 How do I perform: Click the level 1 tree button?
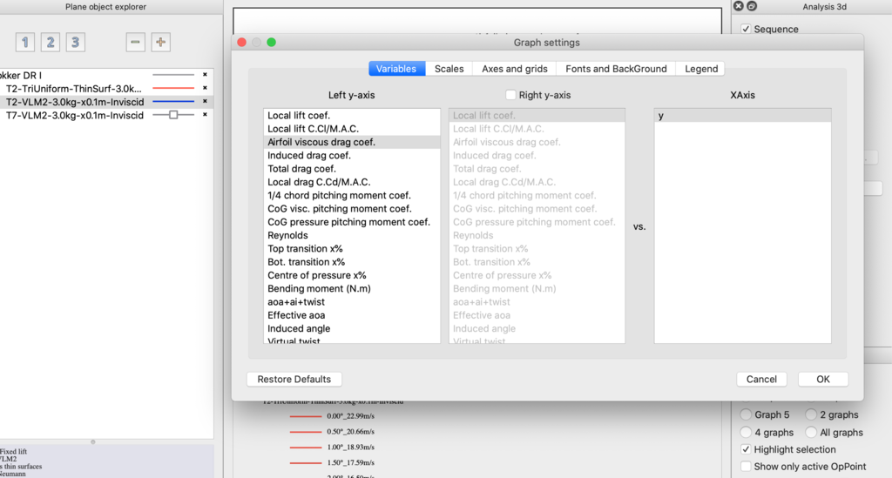point(25,43)
